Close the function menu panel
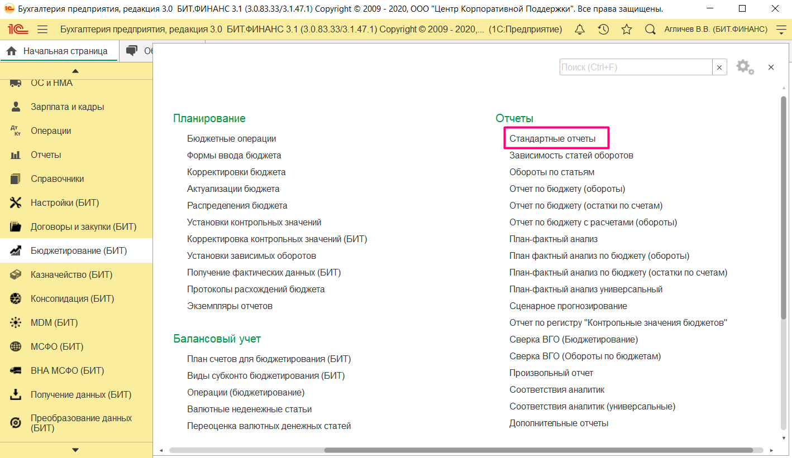 click(771, 67)
